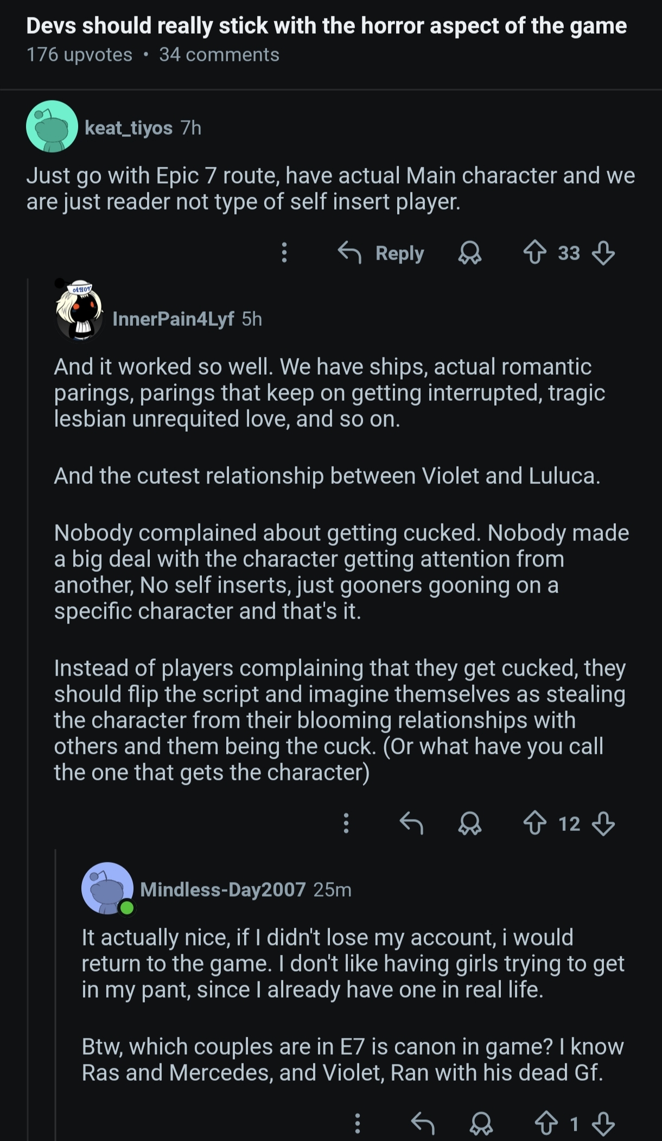The image size is (662, 1141).
Task: Upvote Mindless-Day2007's comment
Action: coord(546,1123)
